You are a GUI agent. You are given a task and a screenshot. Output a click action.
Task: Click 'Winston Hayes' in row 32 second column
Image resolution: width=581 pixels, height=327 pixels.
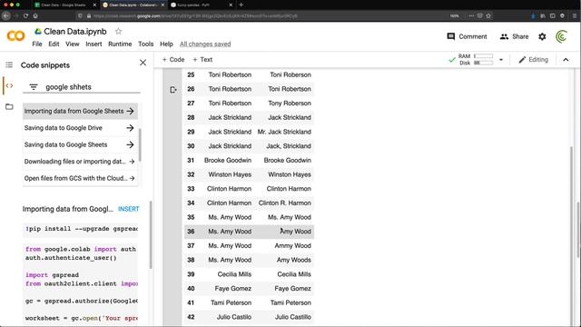coord(290,174)
